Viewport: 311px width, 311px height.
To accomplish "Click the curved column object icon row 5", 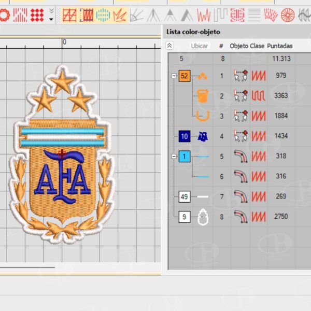I will [x=241, y=157].
